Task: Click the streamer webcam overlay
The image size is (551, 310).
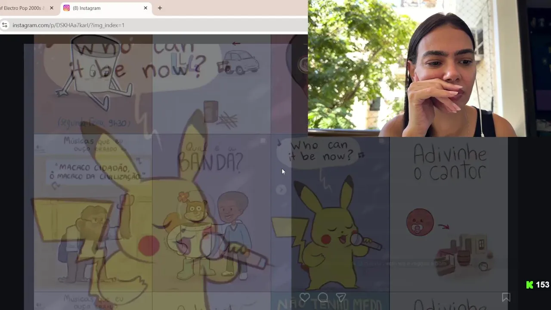Action: click(x=429, y=68)
